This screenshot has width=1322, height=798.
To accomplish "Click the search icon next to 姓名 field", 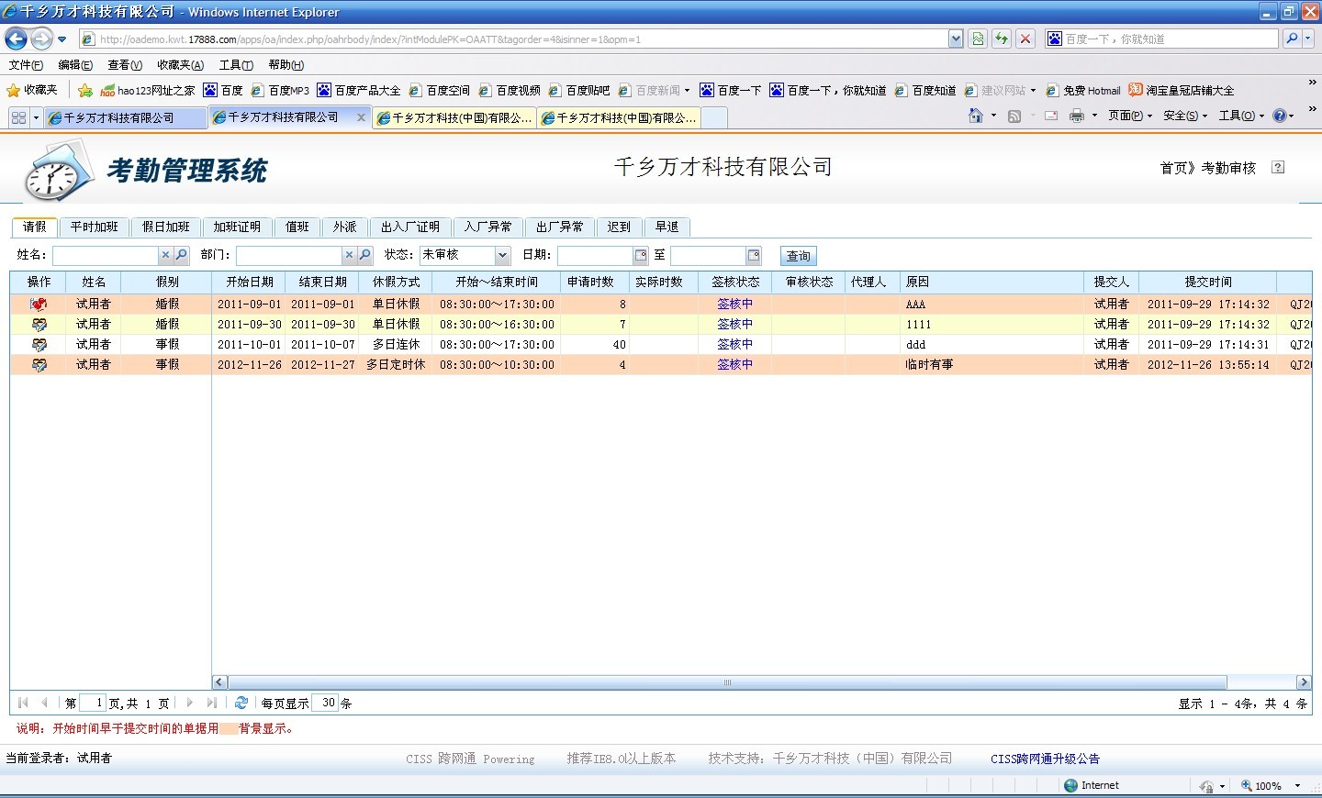I will (181, 255).
